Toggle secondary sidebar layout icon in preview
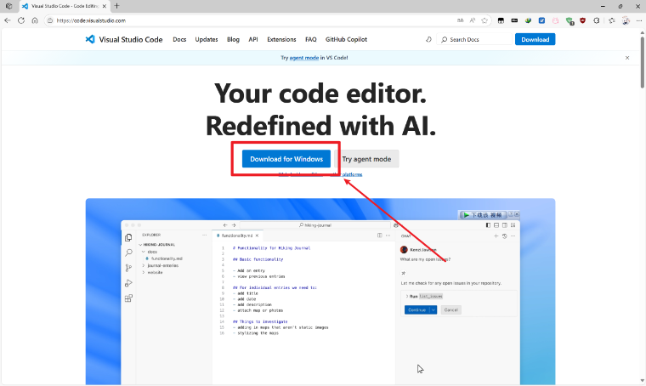Viewport: 646px width, 386px height. point(505,225)
